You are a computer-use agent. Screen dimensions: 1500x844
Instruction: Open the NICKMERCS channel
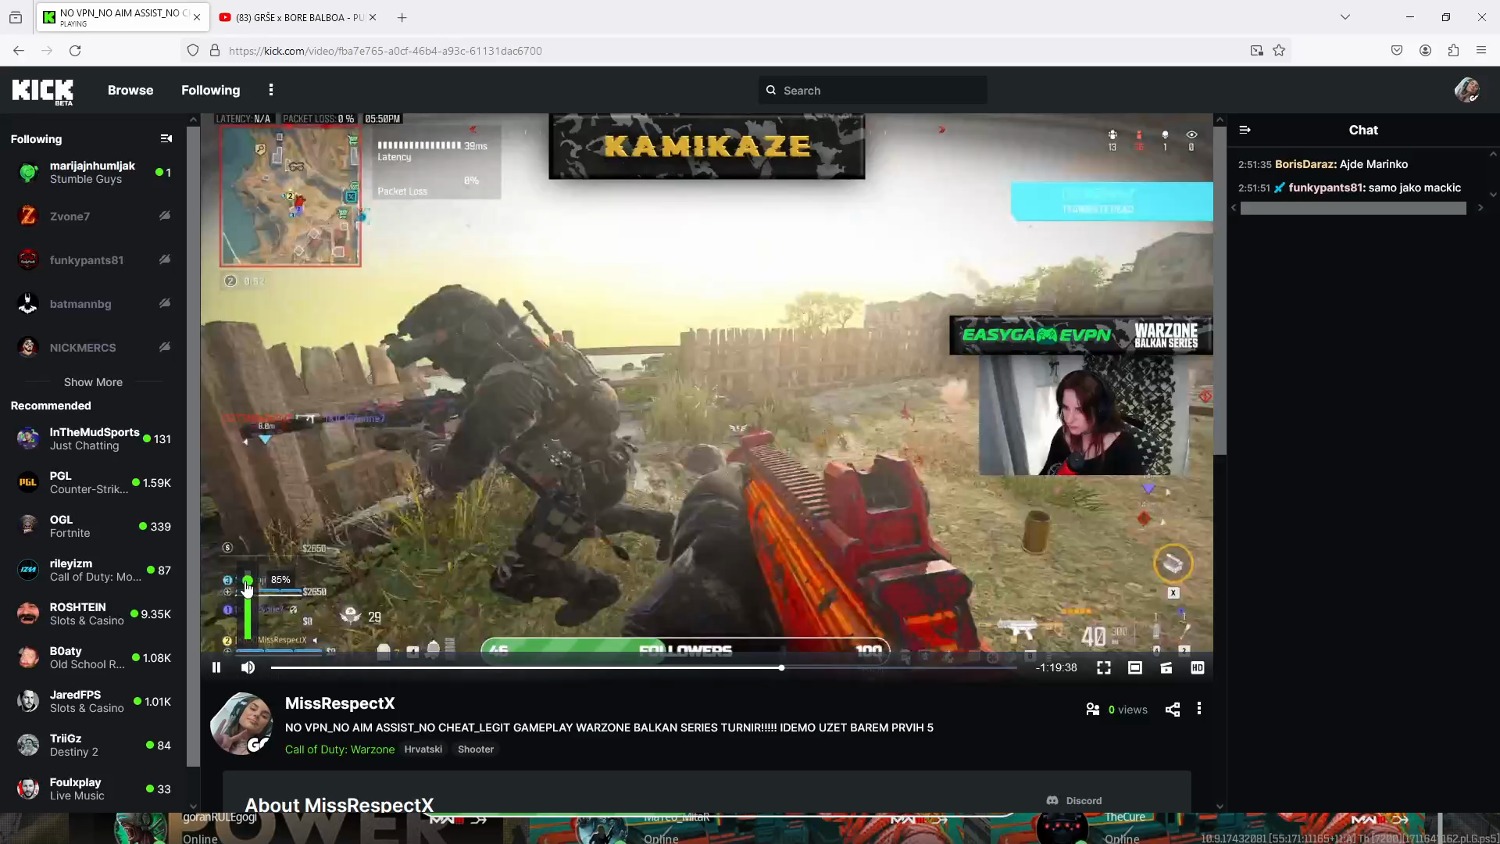[x=93, y=347]
